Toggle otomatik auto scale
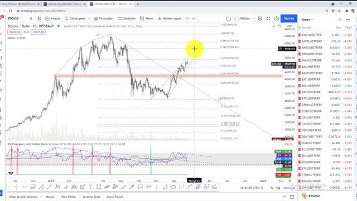Image resolution: width=357 pixels, height=201 pixels. pos(289,188)
